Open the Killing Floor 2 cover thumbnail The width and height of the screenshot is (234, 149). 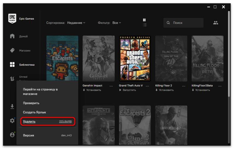coord(171,58)
